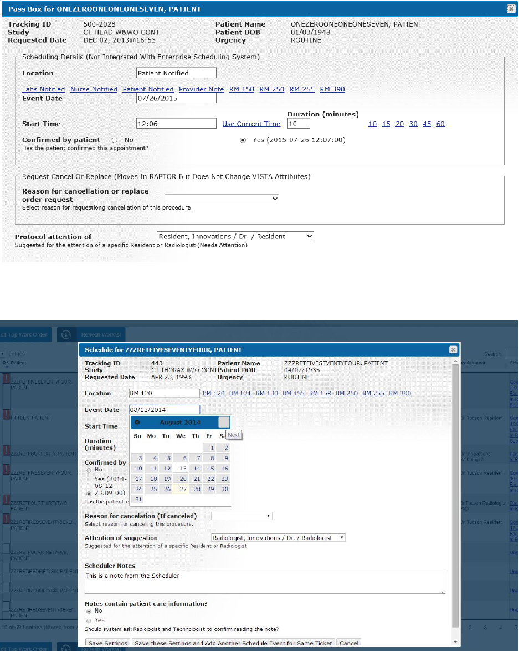The image size is (519, 651).
Task: Set duration with the 45 minutes link
Action: (x=427, y=124)
